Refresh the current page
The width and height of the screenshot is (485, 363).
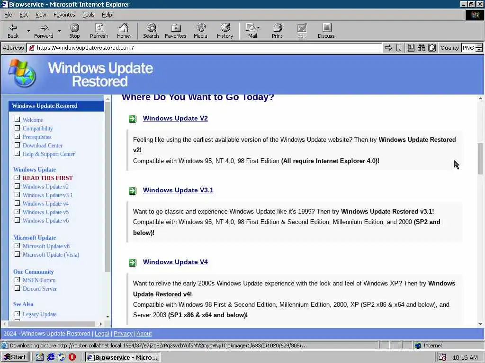point(99,31)
